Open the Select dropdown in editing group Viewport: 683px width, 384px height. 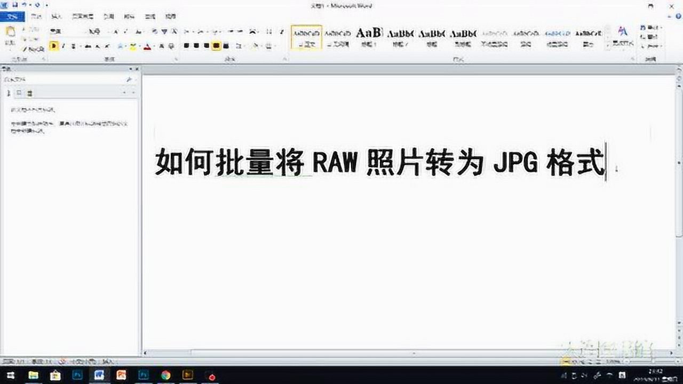(x=652, y=46)
